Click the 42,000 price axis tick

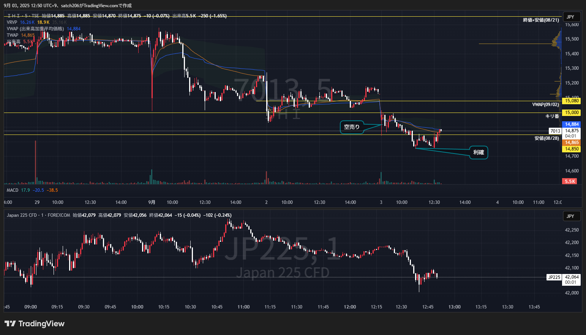(572, 293)
